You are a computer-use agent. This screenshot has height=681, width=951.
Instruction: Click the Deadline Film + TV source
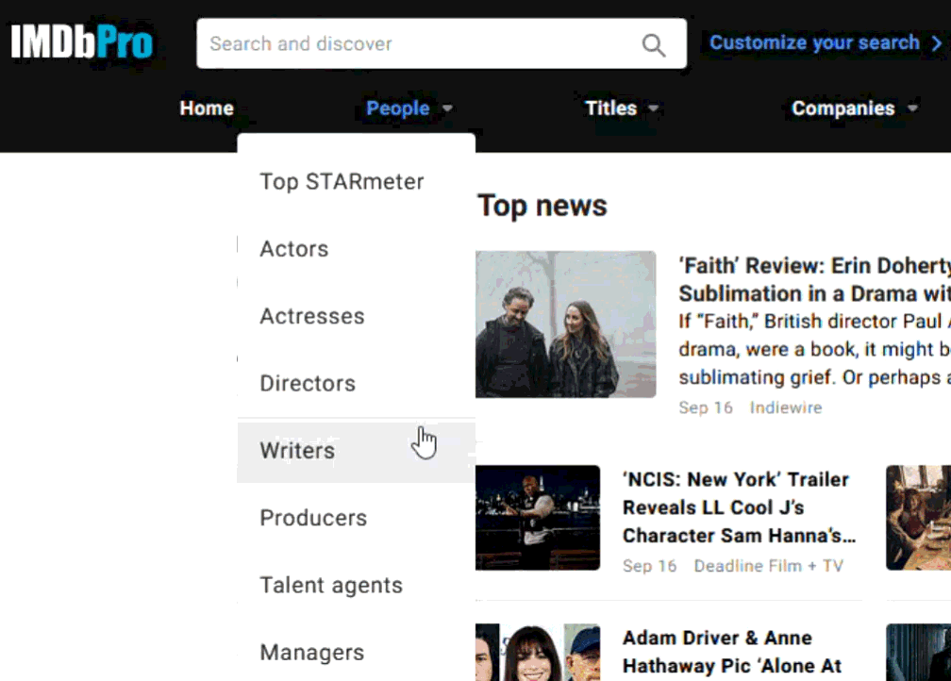[x=768, y=566]
